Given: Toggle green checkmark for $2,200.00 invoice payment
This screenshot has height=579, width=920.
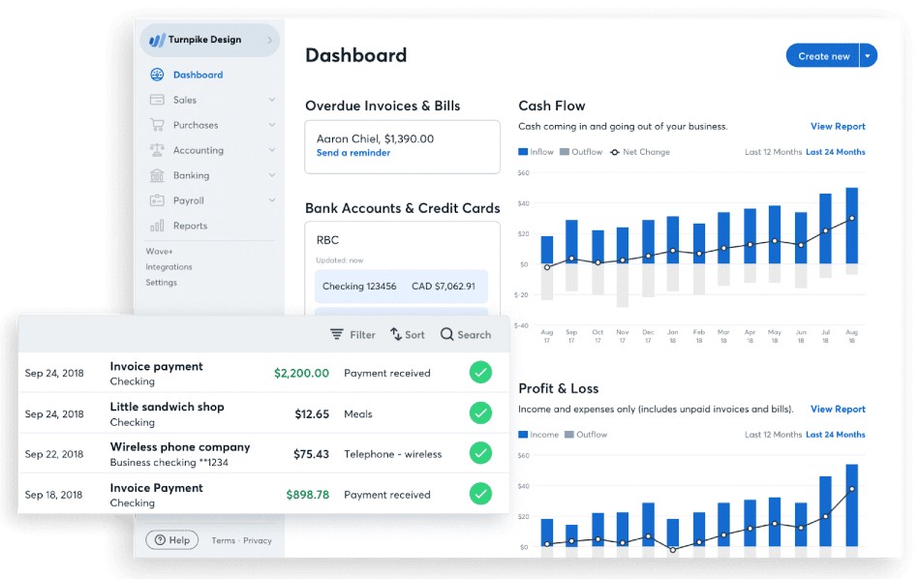Looking at the screenshot, I should click(480, 373).
